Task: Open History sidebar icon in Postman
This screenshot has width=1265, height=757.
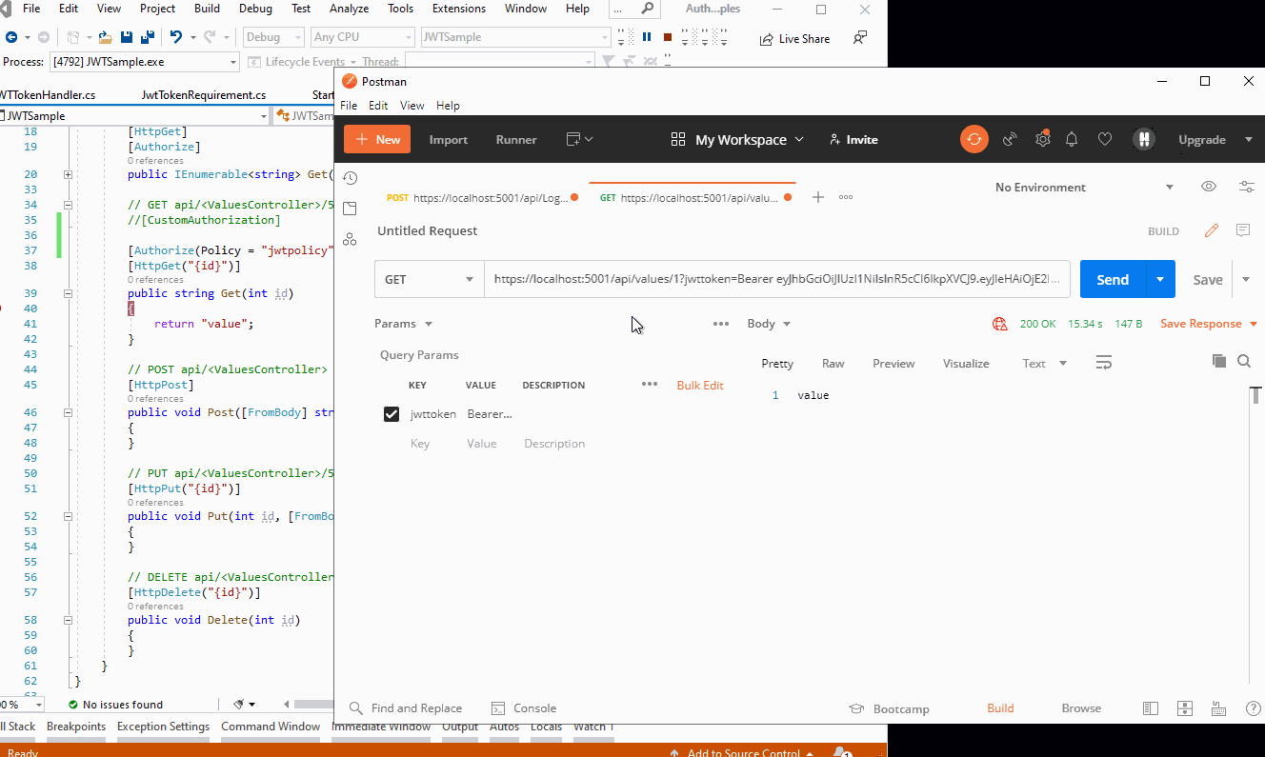Action: pyautogui.click(x=350, y=178)
